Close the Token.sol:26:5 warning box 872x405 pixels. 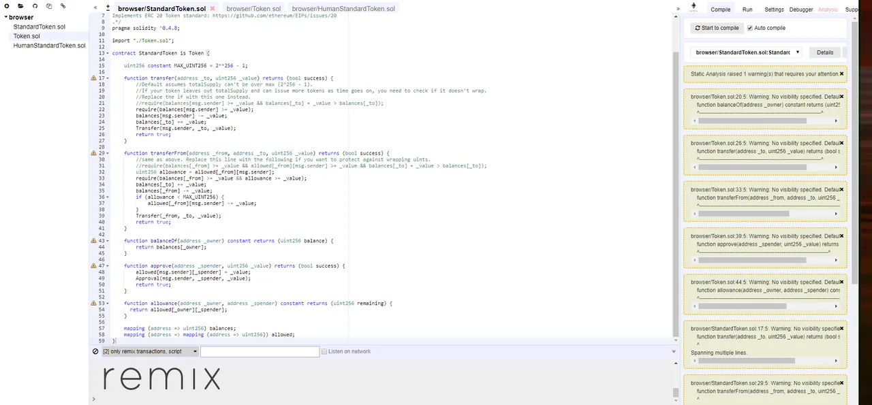[x=842, y=143]
